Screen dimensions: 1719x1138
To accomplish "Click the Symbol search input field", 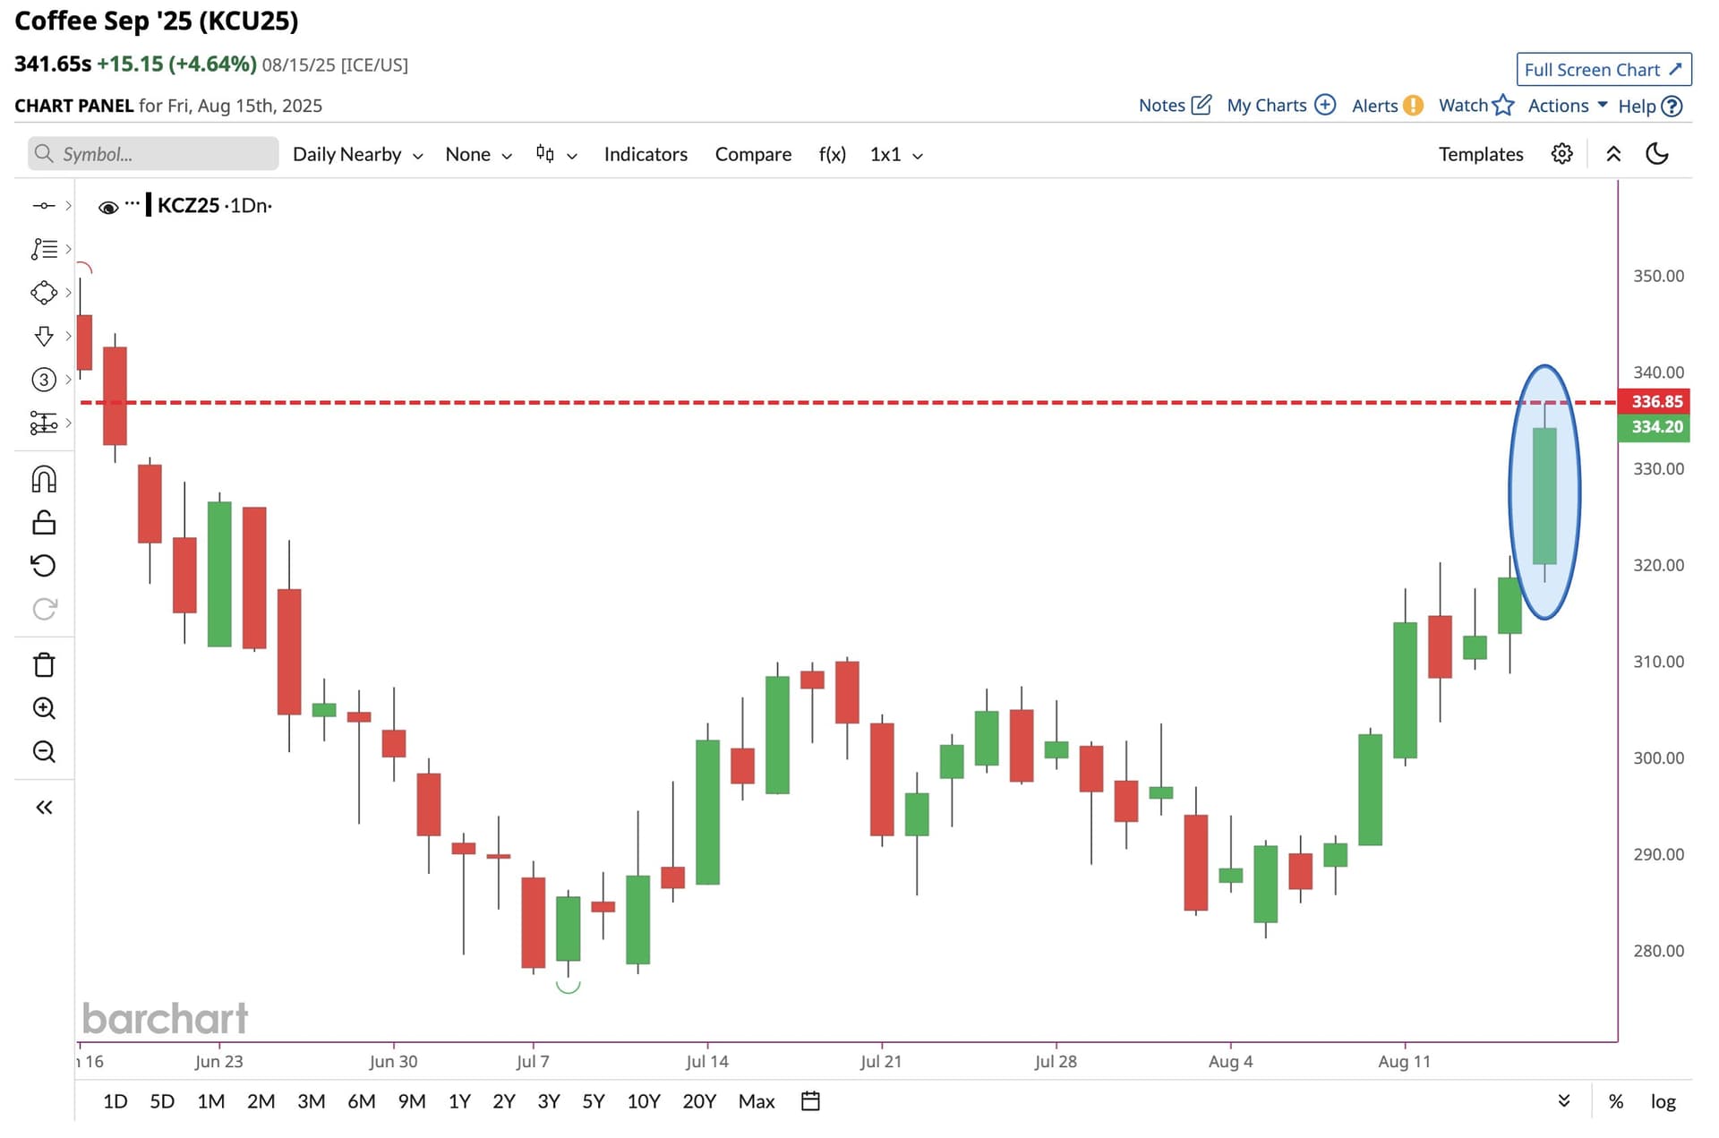I will point(161,154).
